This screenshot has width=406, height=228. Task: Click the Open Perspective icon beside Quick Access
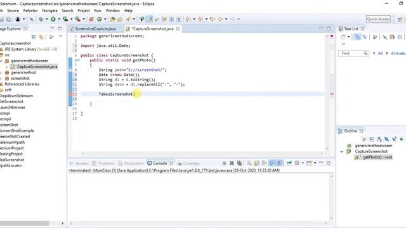(x=400, y=19)
